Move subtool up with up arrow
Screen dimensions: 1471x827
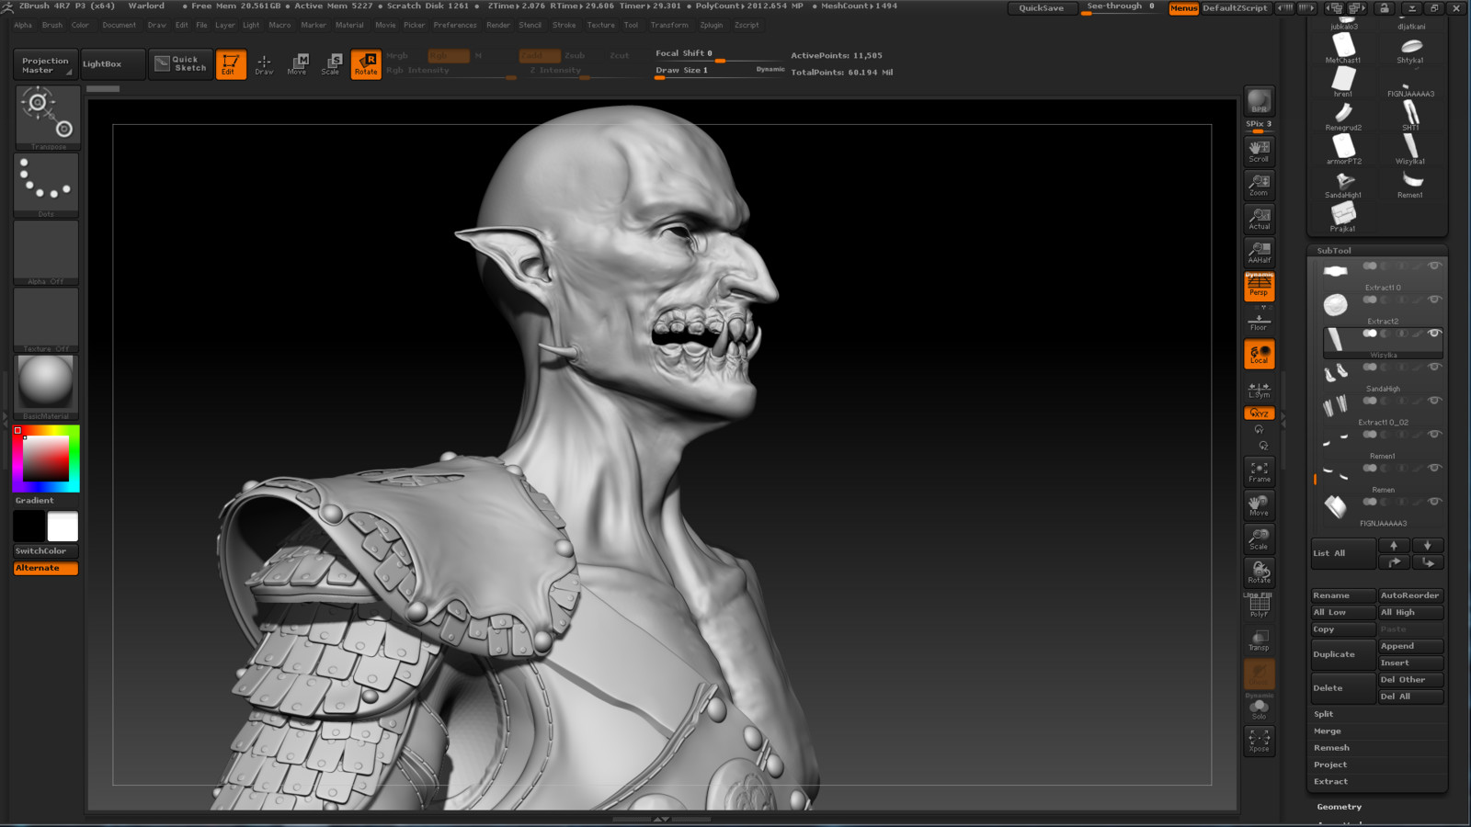pyautogui.click(x=1394, y=546)
